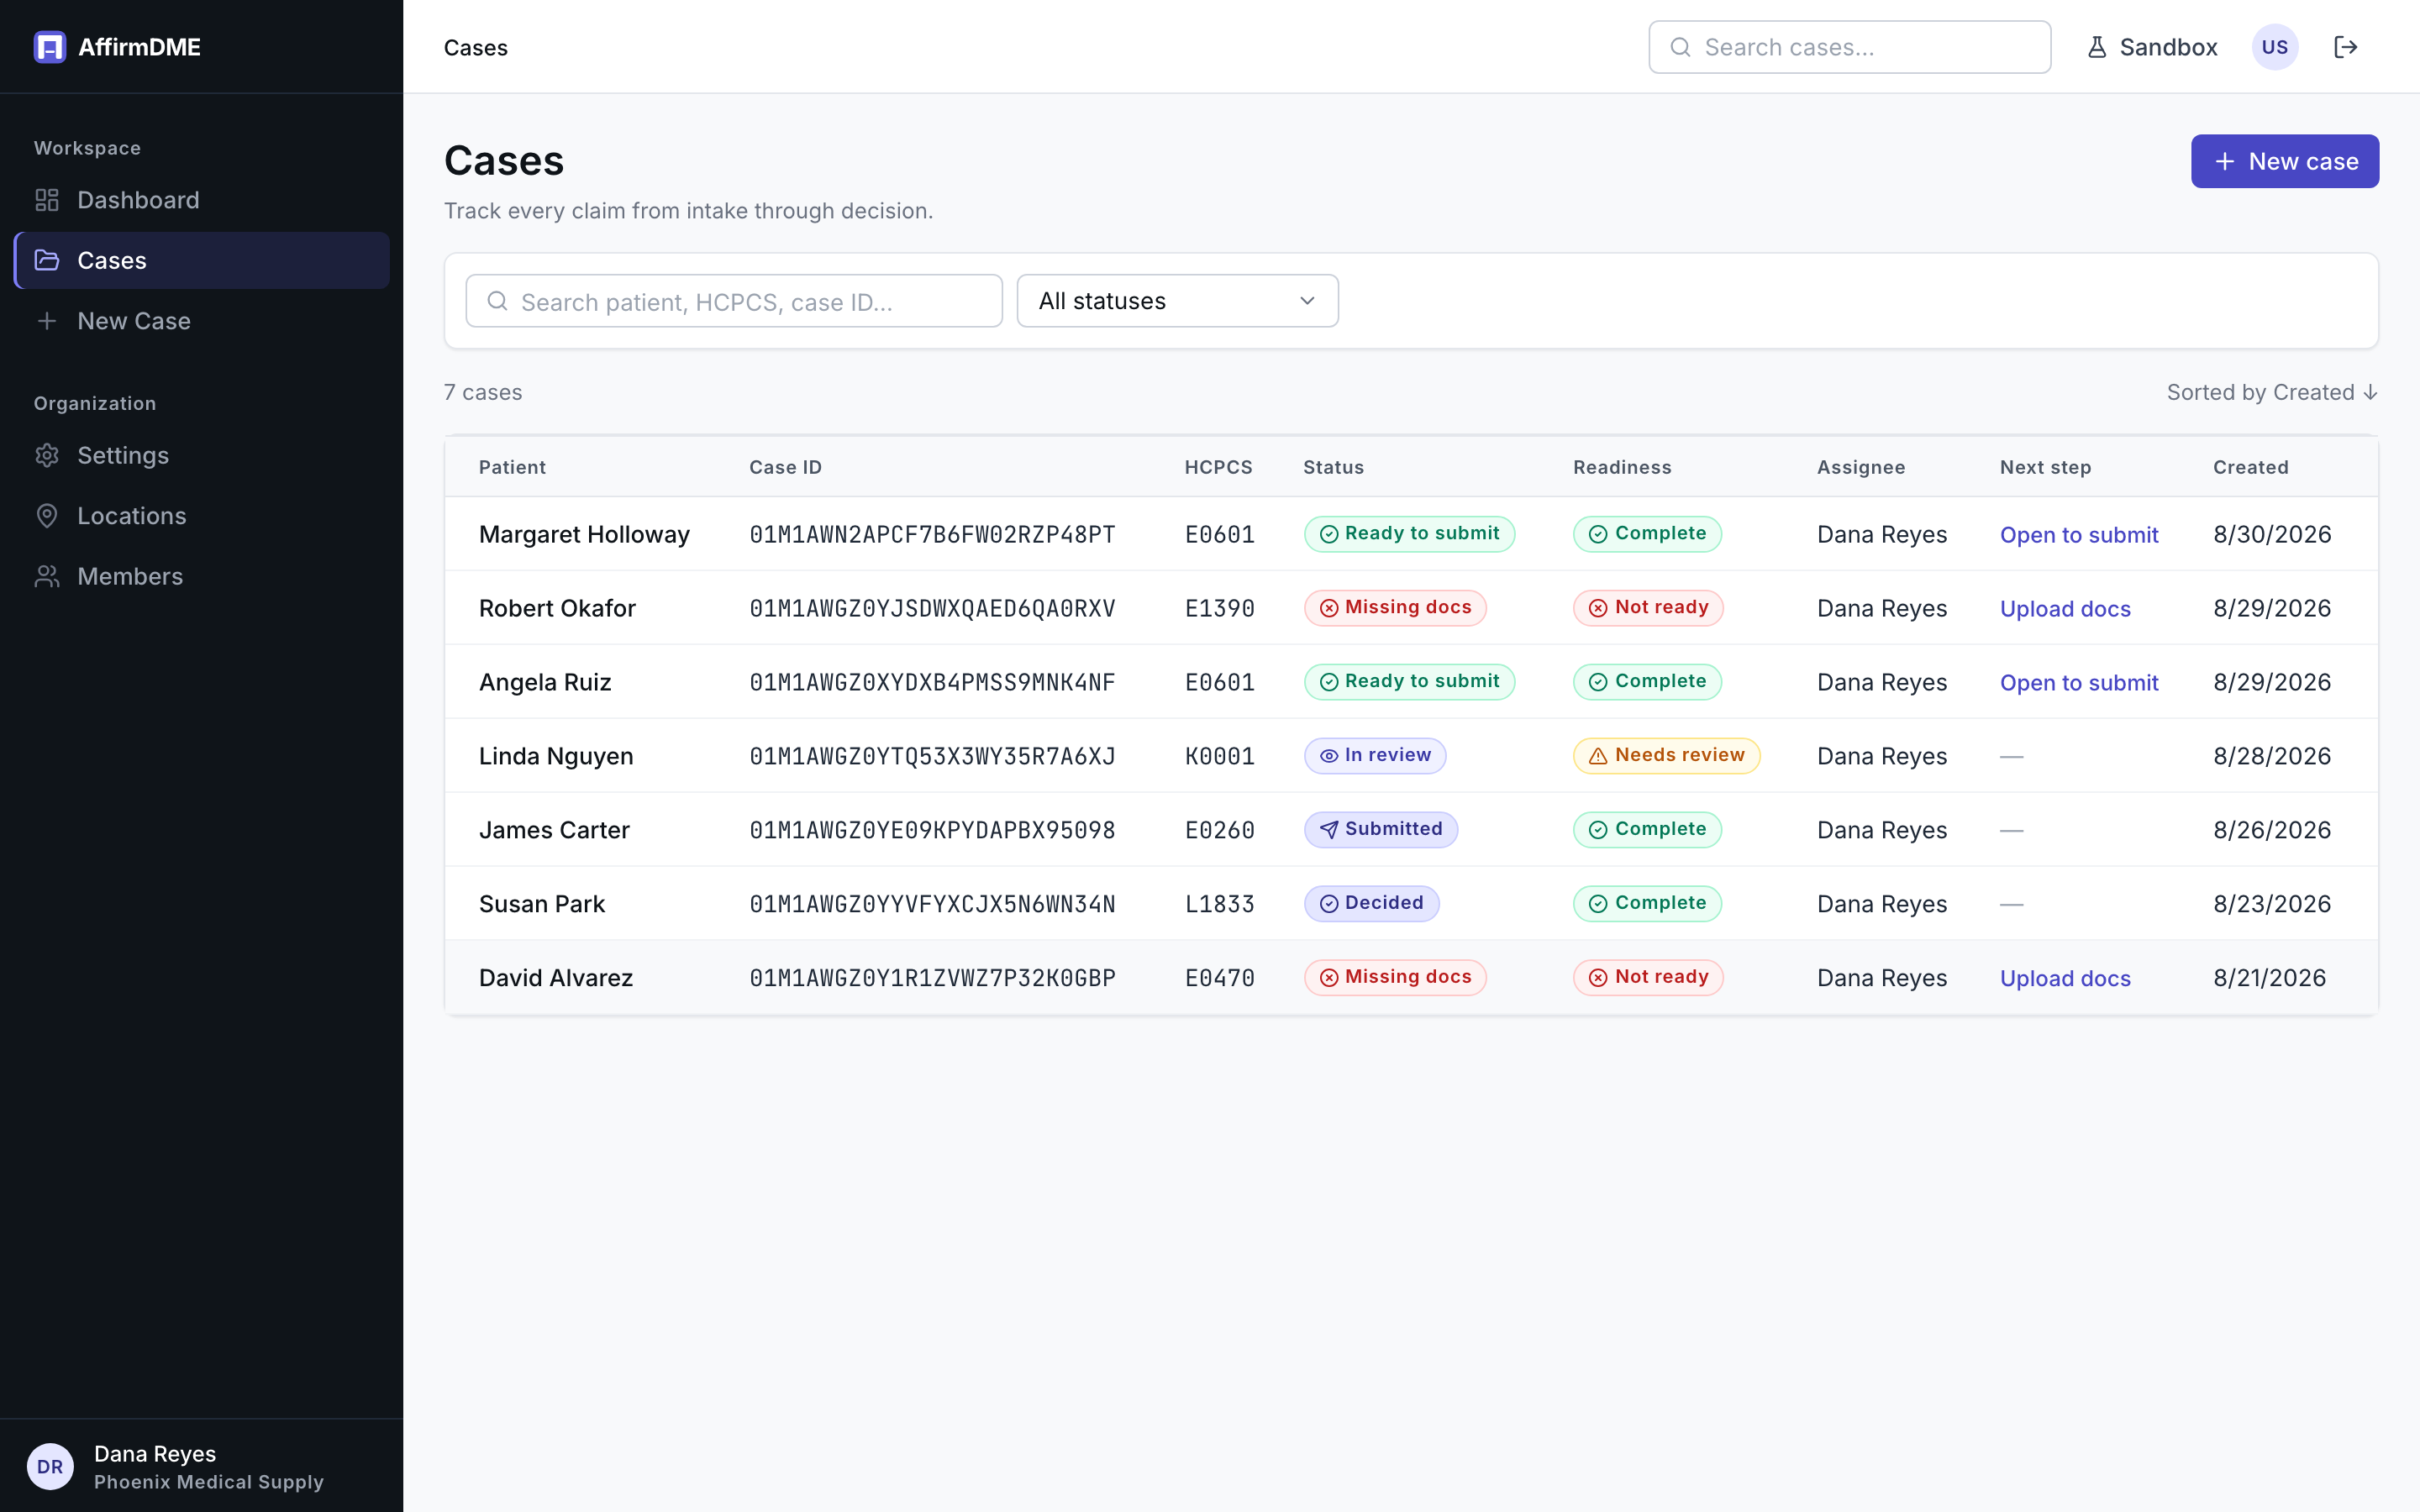Open Members page
Screen dimensions: 2420x1512
(201, 576)
